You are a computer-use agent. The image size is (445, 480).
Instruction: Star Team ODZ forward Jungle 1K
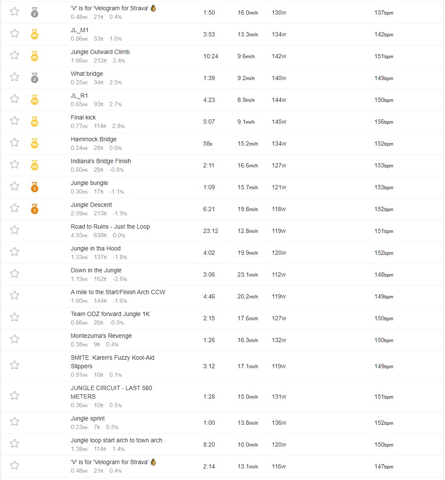pyautogui.click(x=15, y=317)
